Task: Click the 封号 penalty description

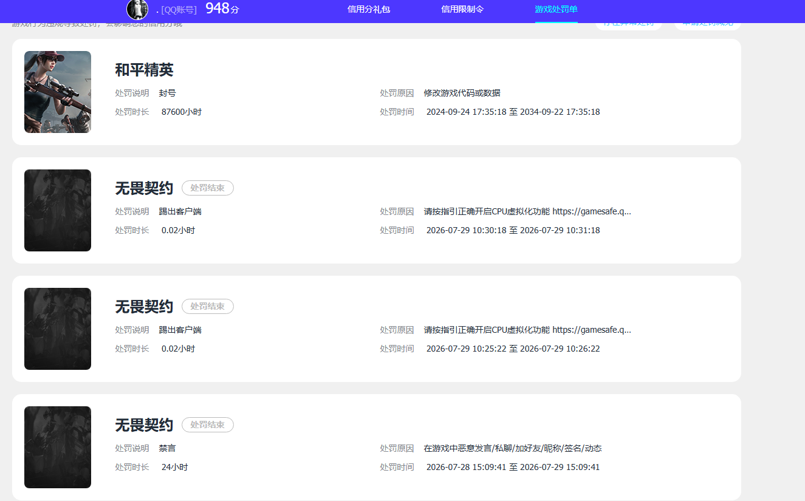Action: pos(168,93)
